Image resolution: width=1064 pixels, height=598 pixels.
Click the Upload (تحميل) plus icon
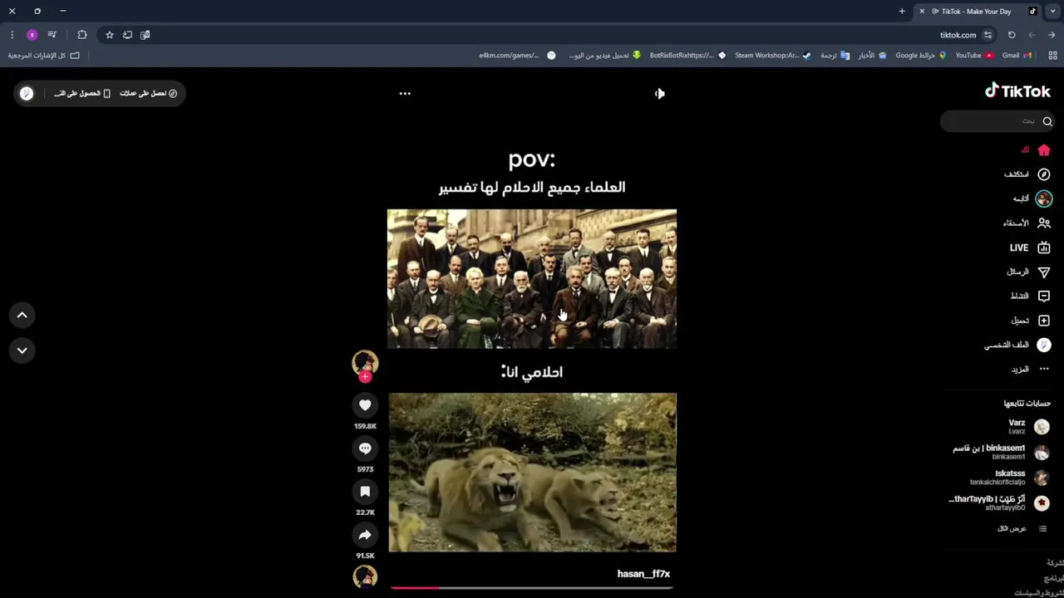tap(1044, 321)
